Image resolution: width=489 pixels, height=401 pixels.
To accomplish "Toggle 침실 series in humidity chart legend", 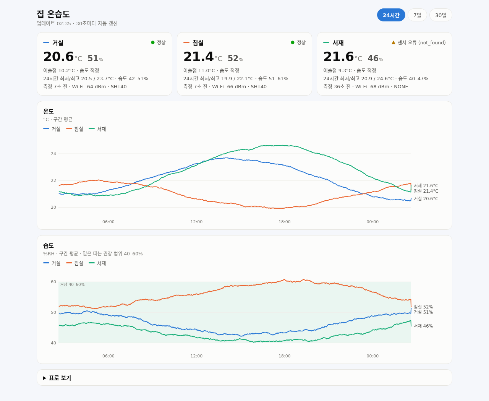I will pos(75,263).
